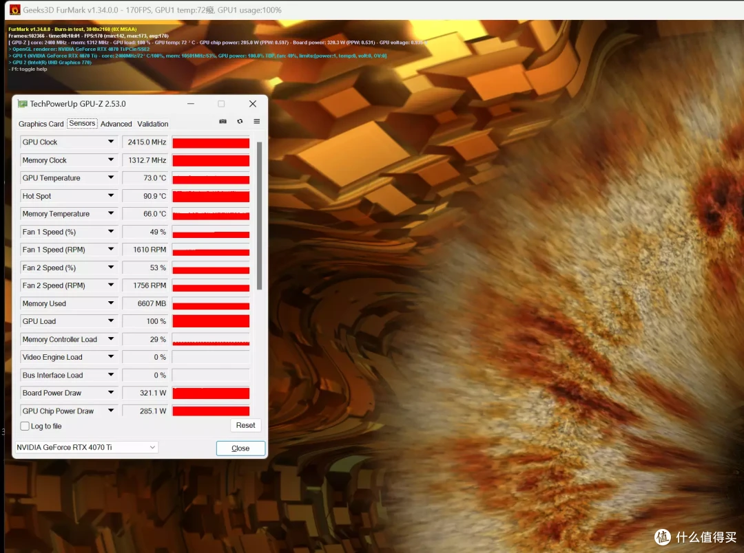Open the Fan 2 Speed (%) dropdown
The width and height of the screenshot is (744, 553).
(x=111, y=268)
